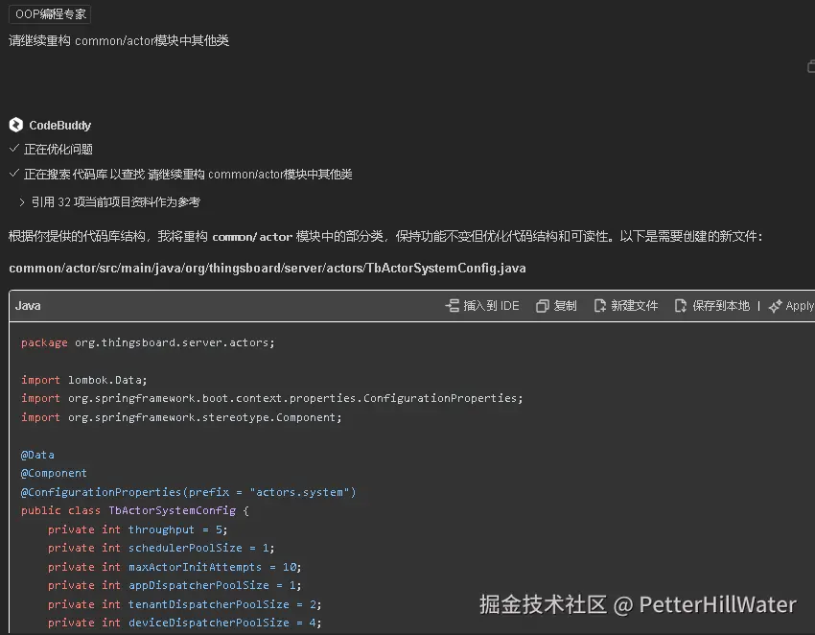The width and height of the screenshot is (815, 635).
Task: Click the package org.thingsboard.server.actors line
Action: [148, 342]
